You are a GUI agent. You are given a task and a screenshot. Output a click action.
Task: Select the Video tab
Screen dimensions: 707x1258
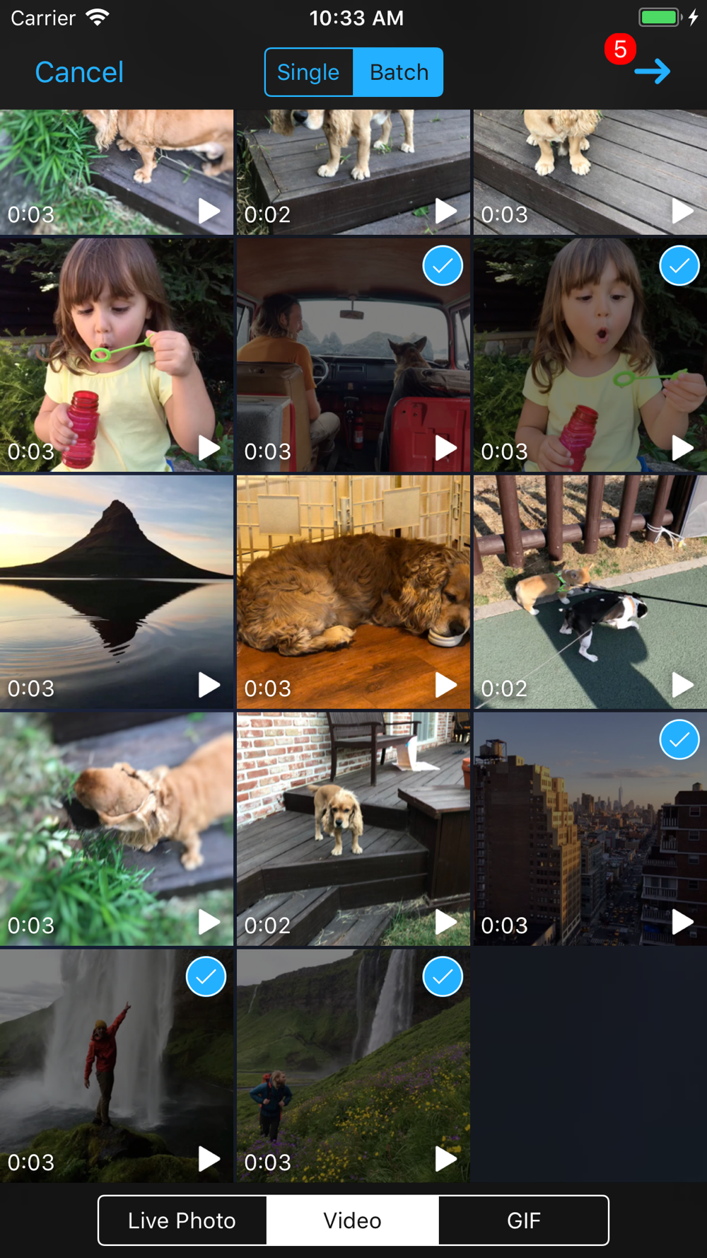pos(353,1221)
